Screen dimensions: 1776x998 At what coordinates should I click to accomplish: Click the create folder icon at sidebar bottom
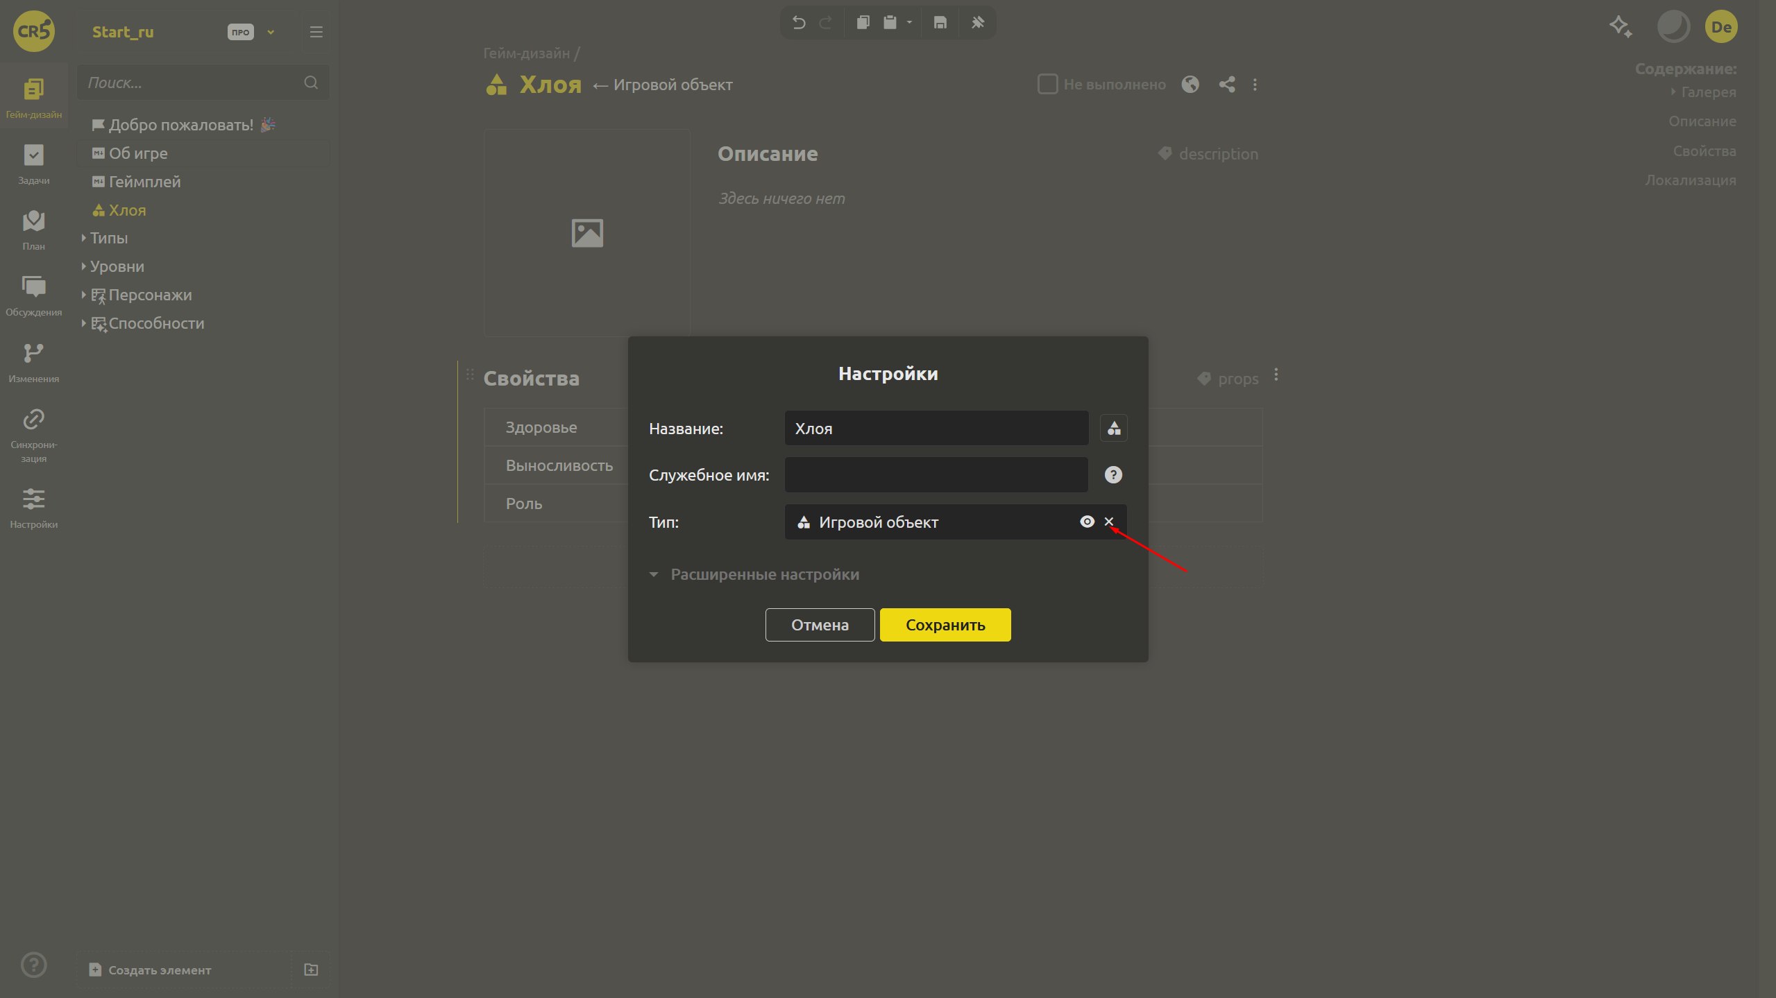tap(311, 970)
